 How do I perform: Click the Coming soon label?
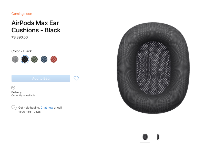[22, 14]
